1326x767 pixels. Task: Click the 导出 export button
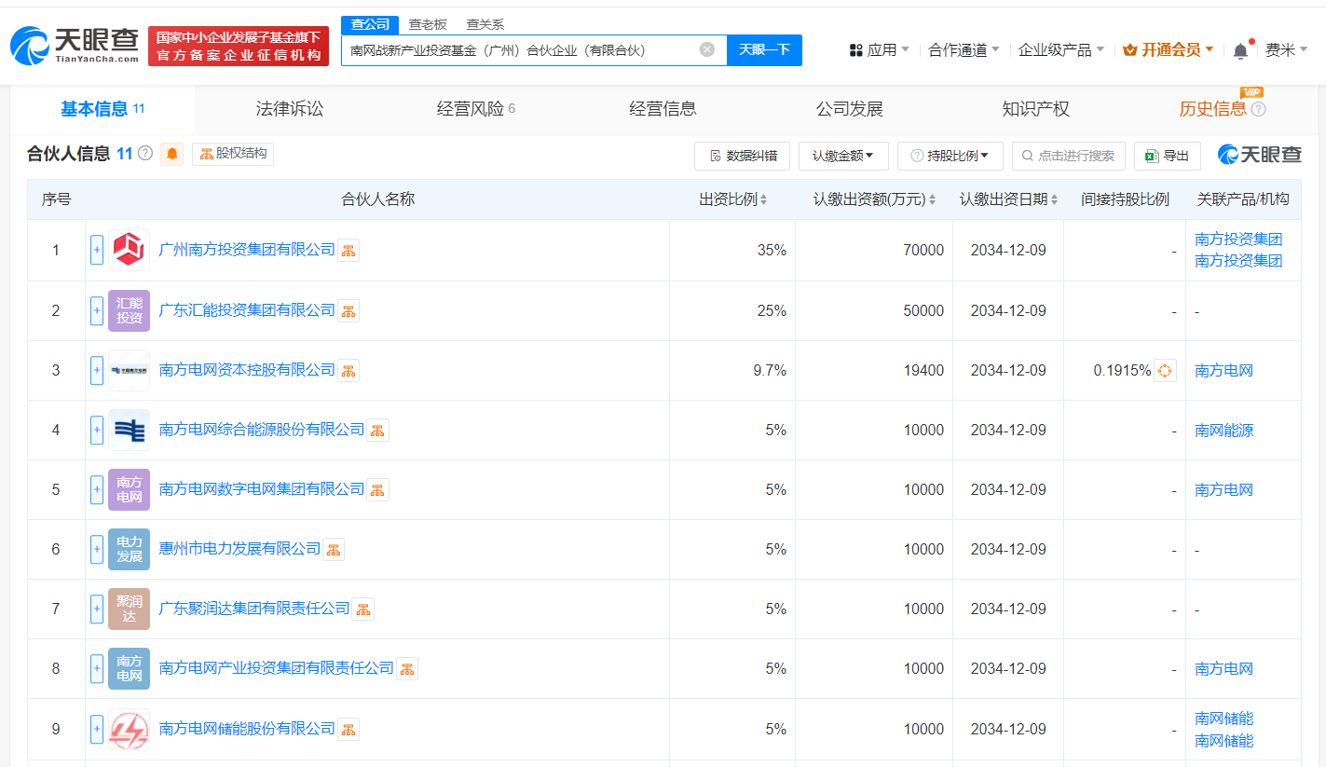[x=1167, y=156]
